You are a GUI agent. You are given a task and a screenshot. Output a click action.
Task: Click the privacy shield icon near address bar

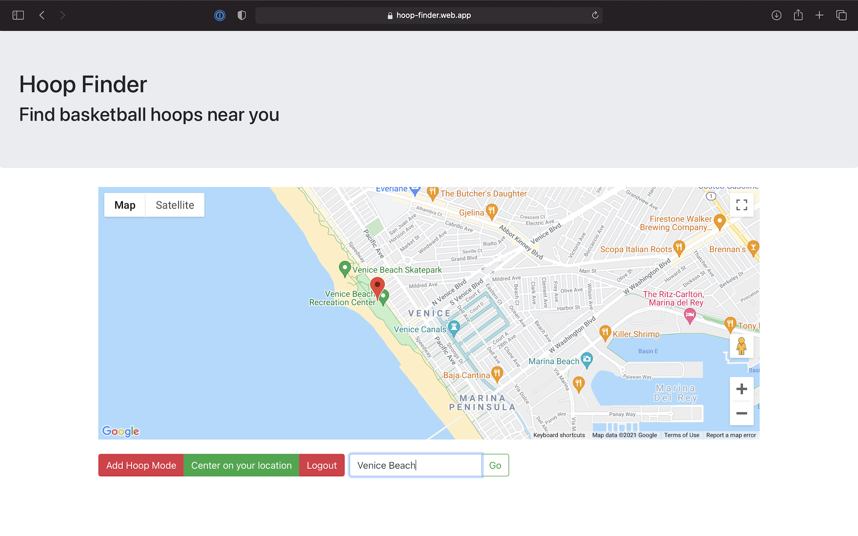[x=242, y=15]
